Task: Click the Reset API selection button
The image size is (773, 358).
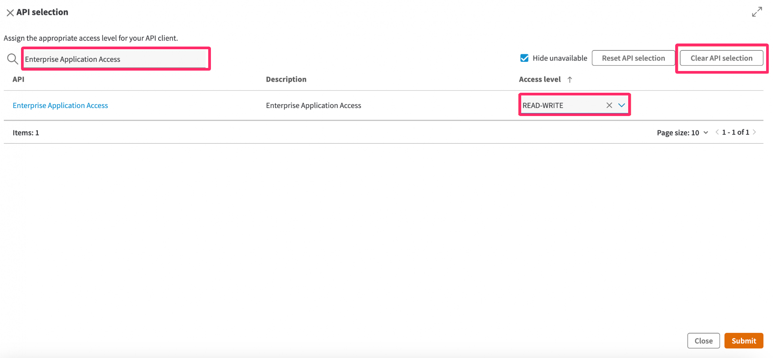Action: click(633, 58)
